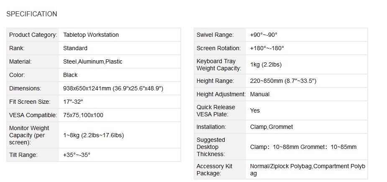The height and width of the screenshot is (182, 387).
Task: Select the Product Category label cell
Action: 33,35
